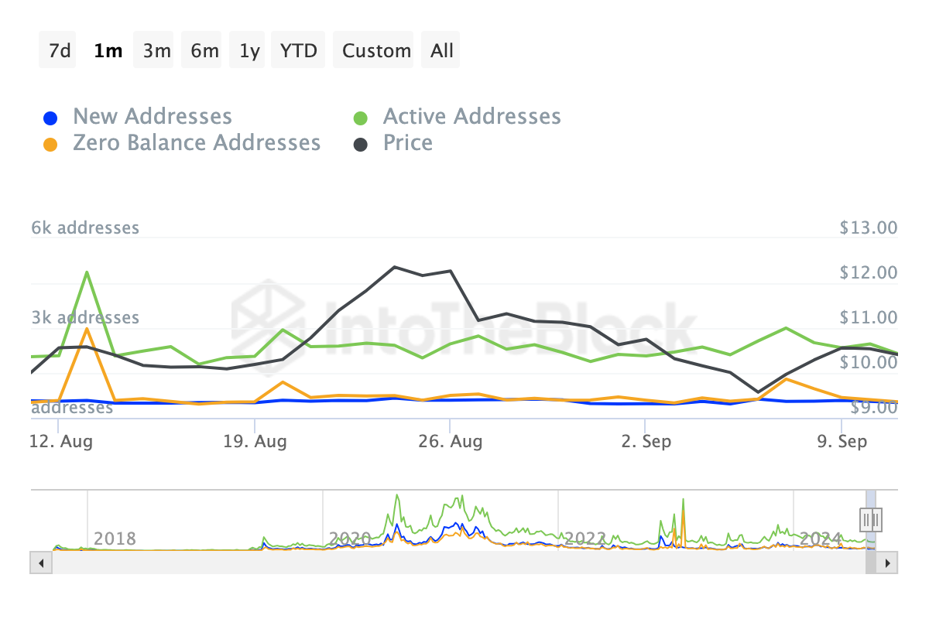
Task: Click the blue New Addresses legend dot
Action: click(50, 118)
